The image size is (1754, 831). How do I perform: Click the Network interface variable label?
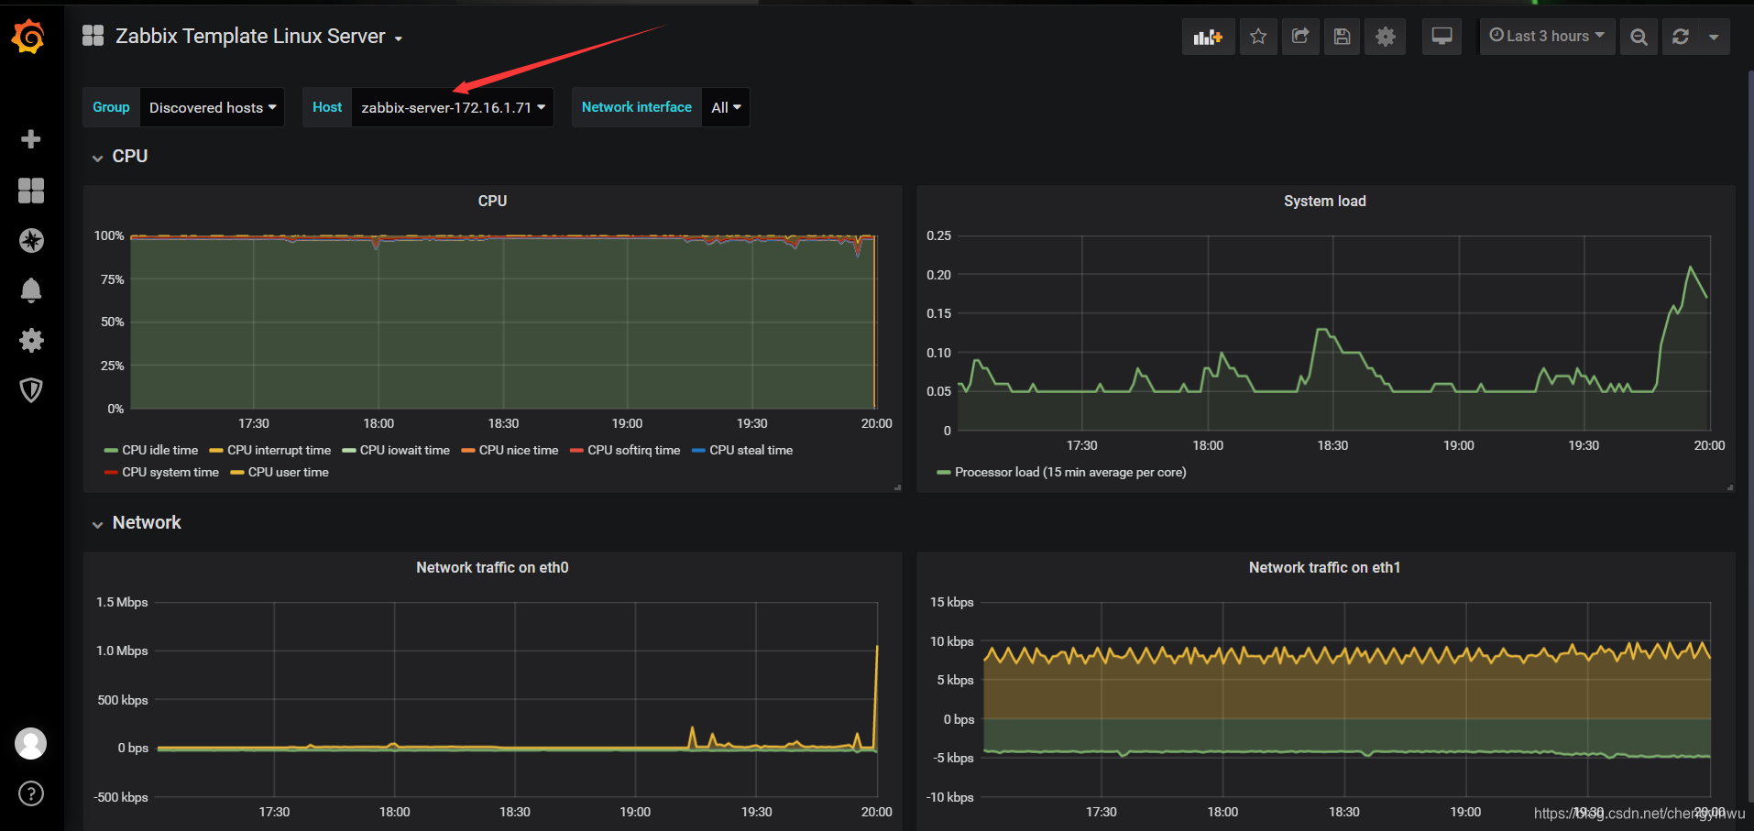pyautogui.click(x=637, y=107)
